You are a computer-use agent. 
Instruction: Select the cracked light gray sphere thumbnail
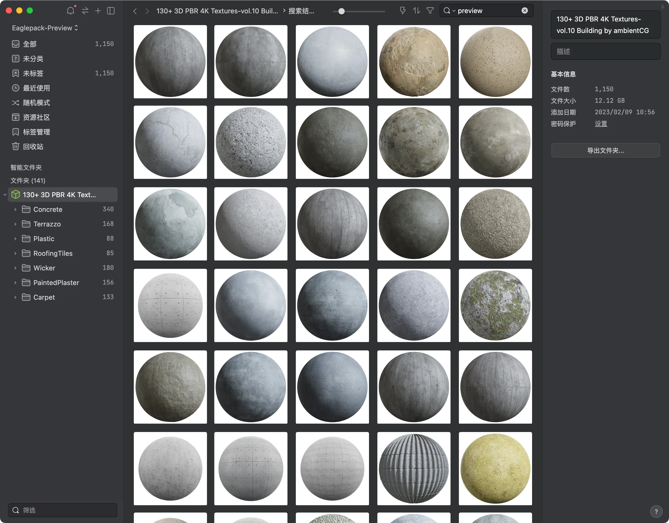pyautogui.click(x=170, y=142)
